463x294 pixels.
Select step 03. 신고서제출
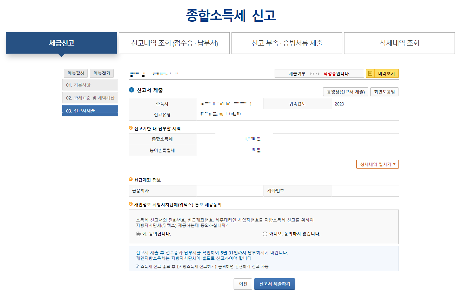point(90,110)
